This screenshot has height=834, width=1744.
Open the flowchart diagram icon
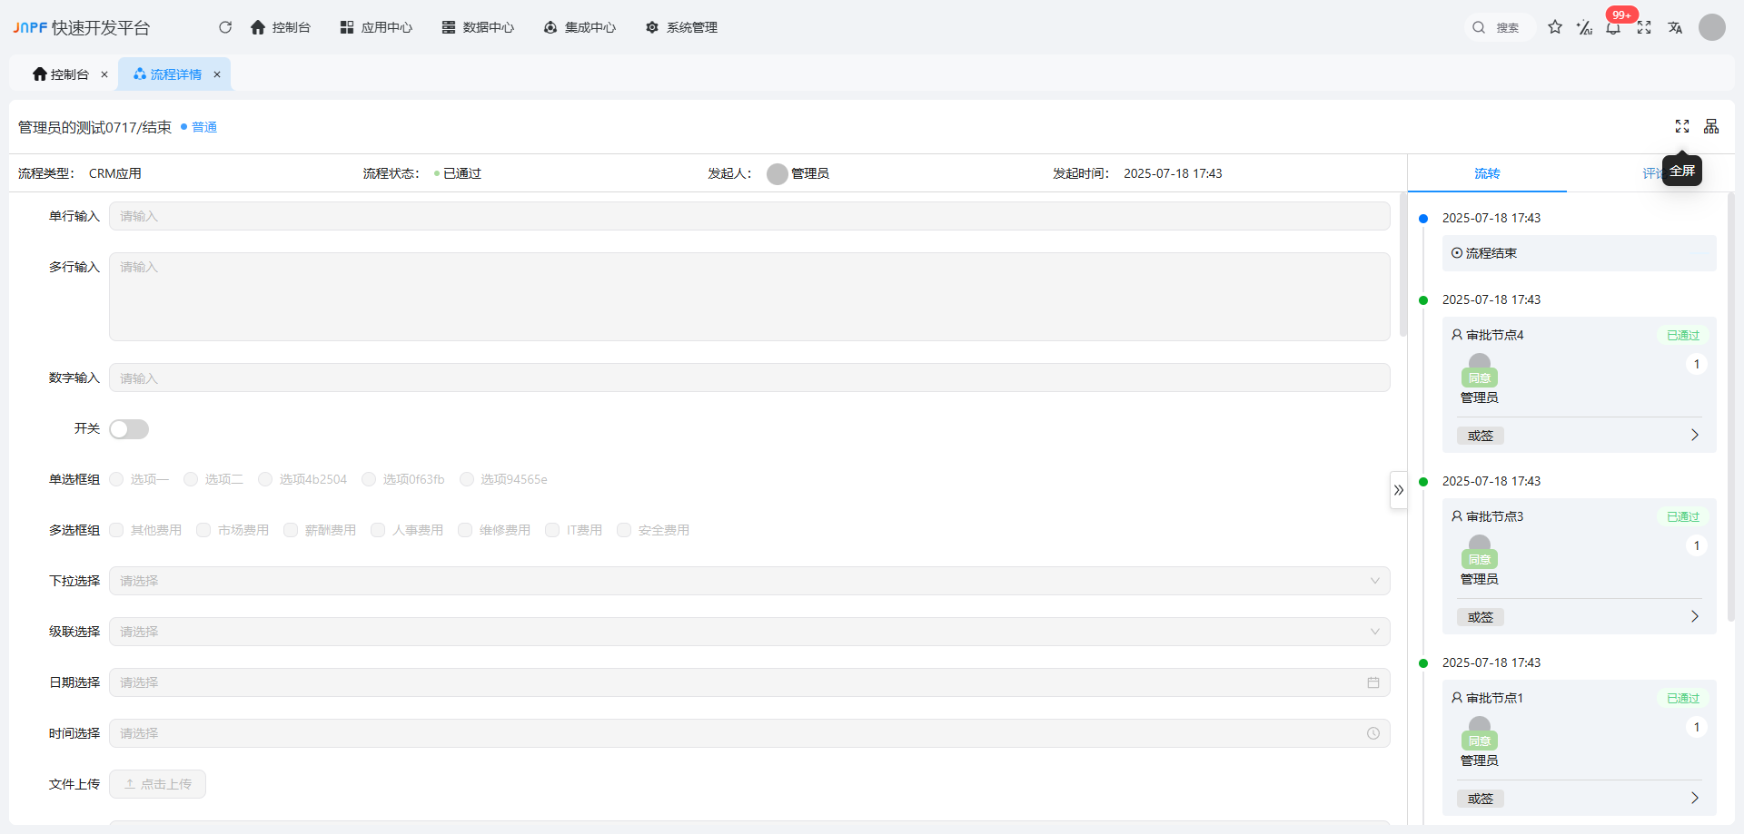tap(1711, 126)
